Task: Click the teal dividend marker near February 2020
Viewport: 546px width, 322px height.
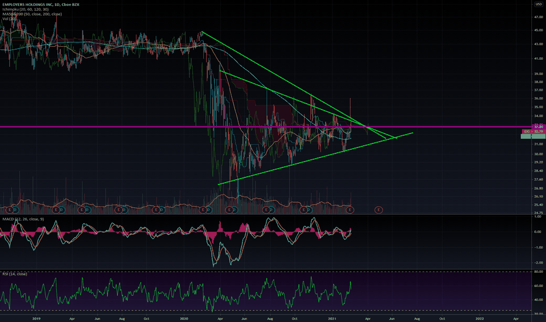Action: point(208,210)
